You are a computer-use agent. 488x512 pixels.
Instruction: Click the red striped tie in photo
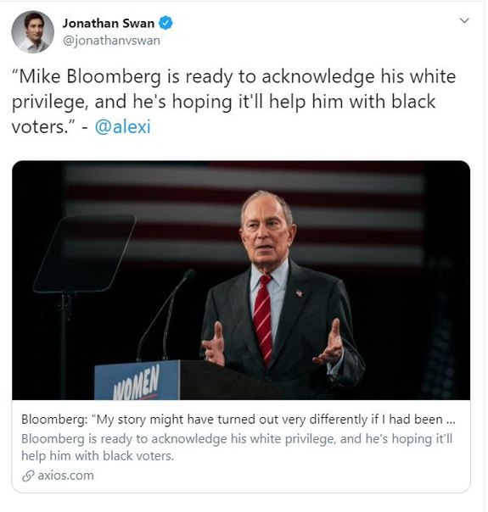pyautogui.click(x=263, y=320)
